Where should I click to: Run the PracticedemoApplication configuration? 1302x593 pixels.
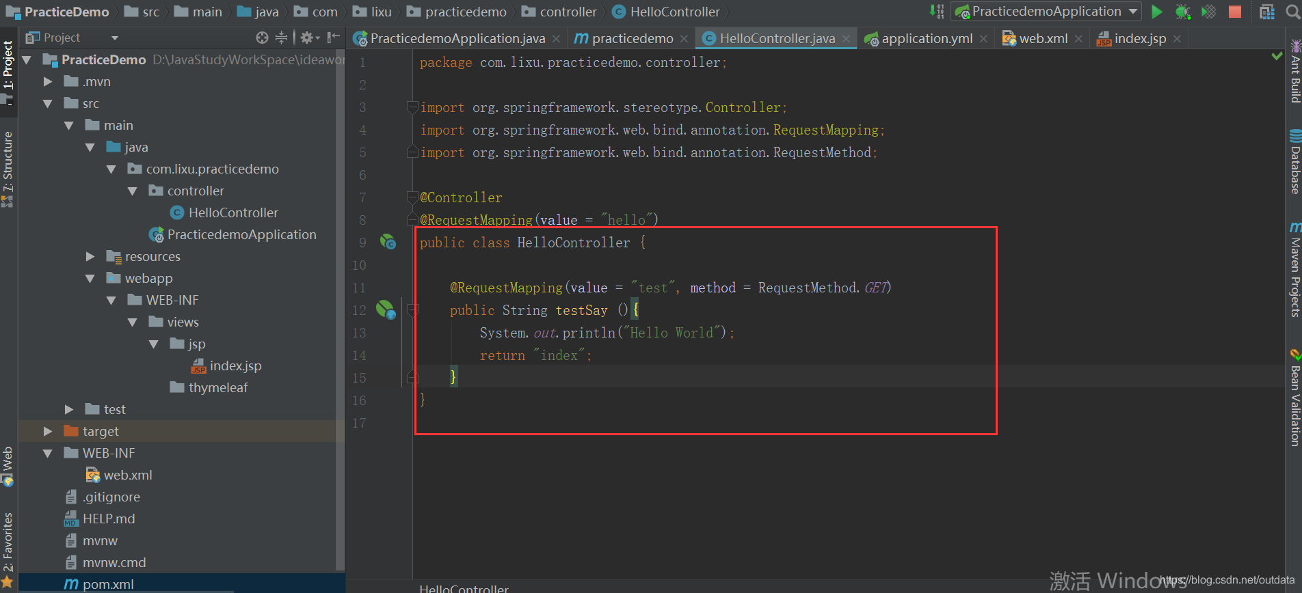[x=1156, y=12]
